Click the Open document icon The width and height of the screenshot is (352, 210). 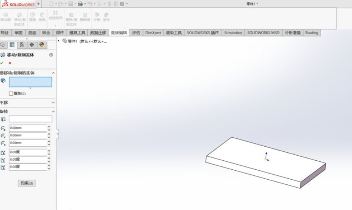[x=61, y=4]
